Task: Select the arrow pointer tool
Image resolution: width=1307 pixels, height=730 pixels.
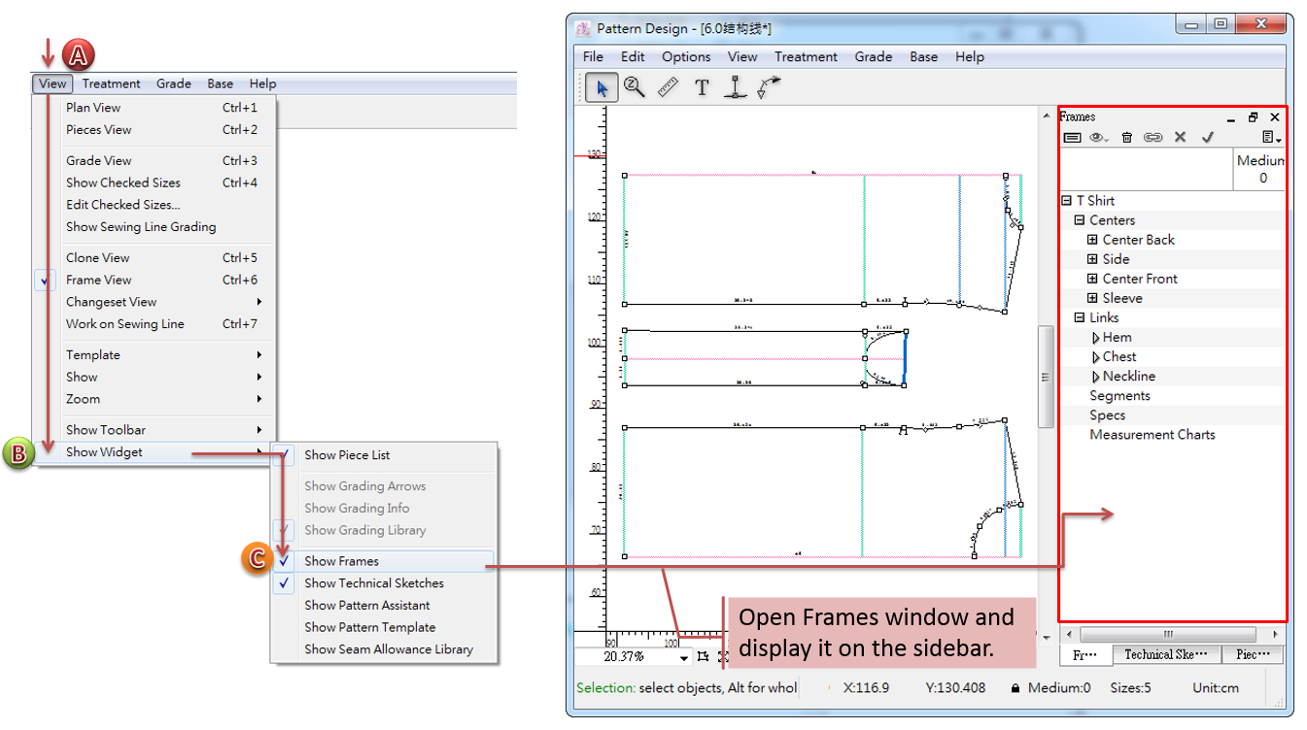Action: 602,88
